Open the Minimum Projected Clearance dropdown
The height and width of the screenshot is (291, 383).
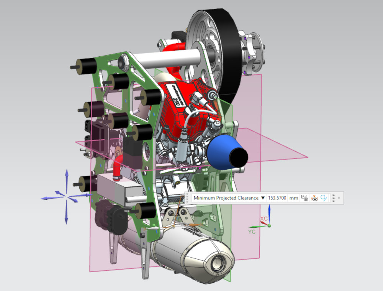tap(263, 198)
